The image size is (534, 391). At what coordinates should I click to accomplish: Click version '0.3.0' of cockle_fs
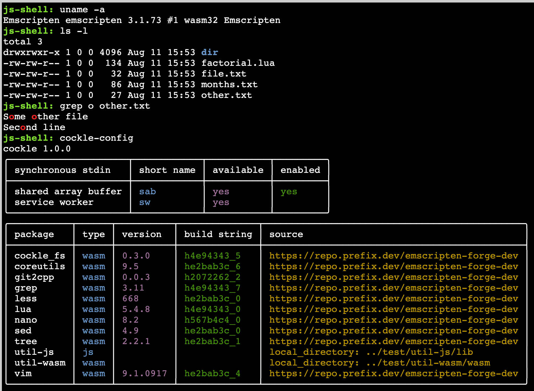pyautogui.click(x=136, y=256)
